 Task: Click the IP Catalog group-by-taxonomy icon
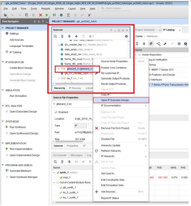click(x=151, y=44)
